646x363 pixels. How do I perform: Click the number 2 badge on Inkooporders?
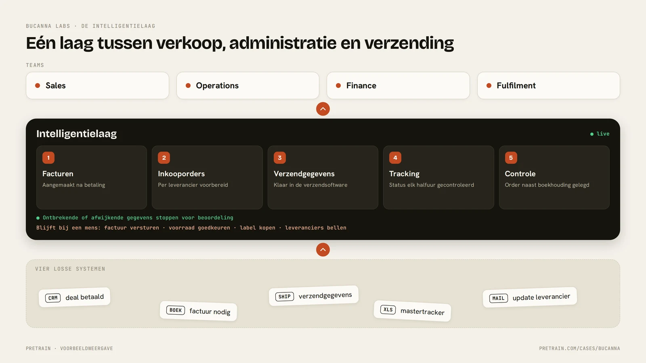tap(164, 158)
